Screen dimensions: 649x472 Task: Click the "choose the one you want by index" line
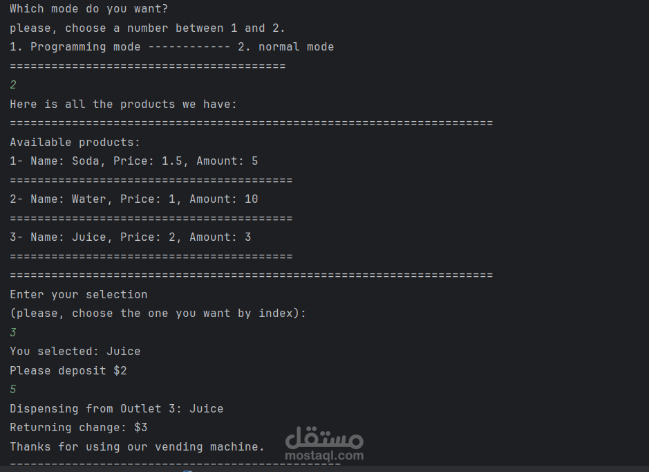tap(158, 314)
